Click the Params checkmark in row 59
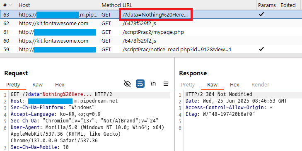The height and width of the screenshot is (151, 302). 261,49
